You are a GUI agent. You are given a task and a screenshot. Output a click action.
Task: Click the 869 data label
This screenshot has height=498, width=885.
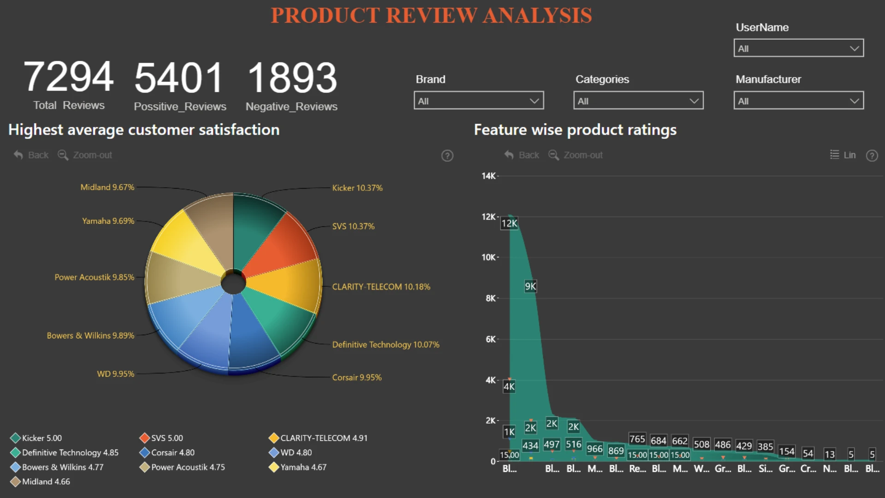(x=616, y=451)
